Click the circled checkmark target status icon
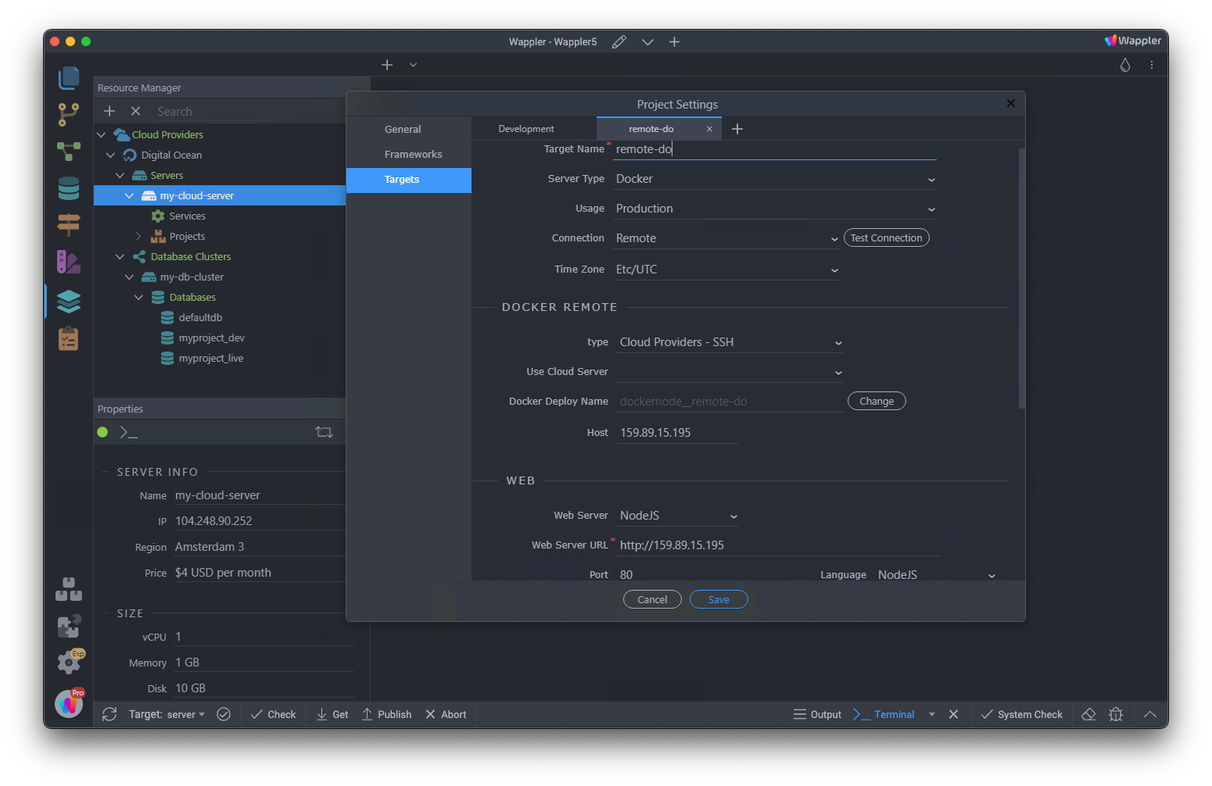Viewport: 1212px width, 786px height. 224,714
